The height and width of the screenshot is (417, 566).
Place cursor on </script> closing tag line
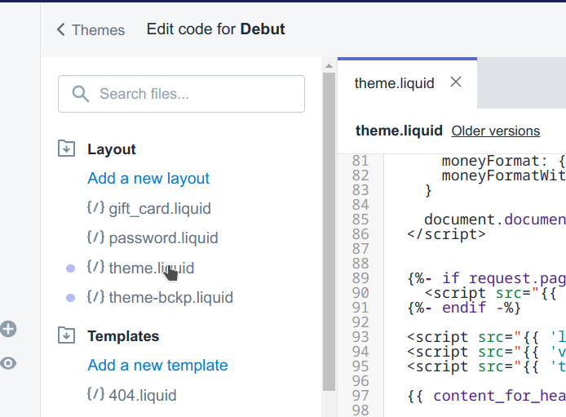(446, 234)
